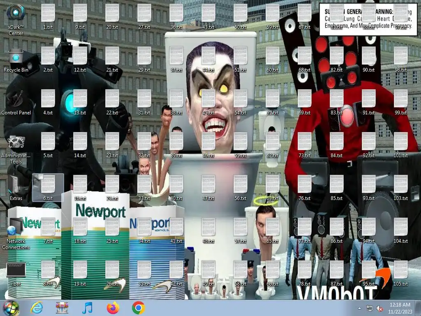
Task: Select the 66.txt file icon
Action: (x=273, y=270)
